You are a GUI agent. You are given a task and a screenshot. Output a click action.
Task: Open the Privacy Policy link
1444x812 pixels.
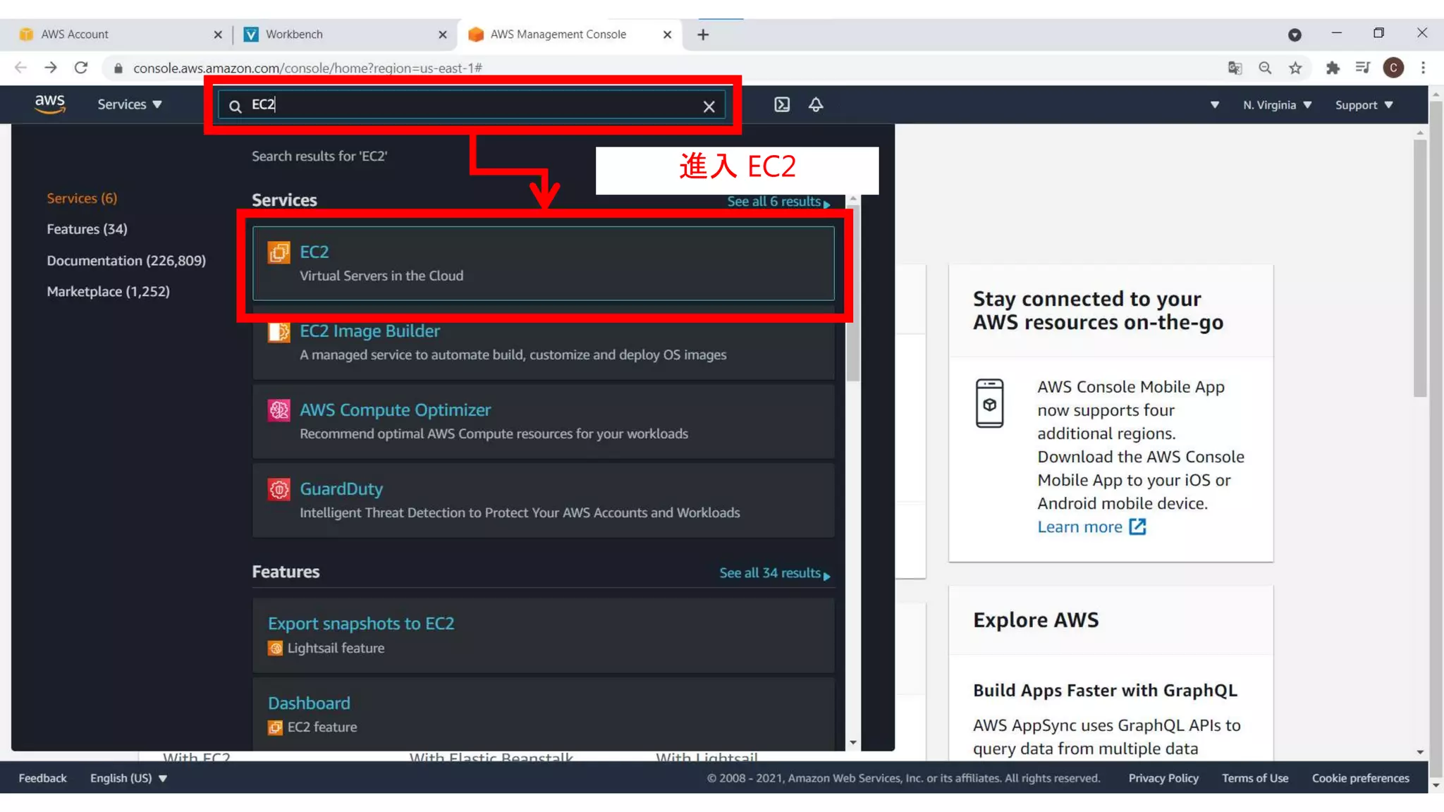[x=1163, y=778]
